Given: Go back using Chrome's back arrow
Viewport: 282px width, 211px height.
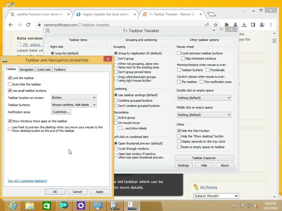Looking at the screenshot, I should coord(11,25).
